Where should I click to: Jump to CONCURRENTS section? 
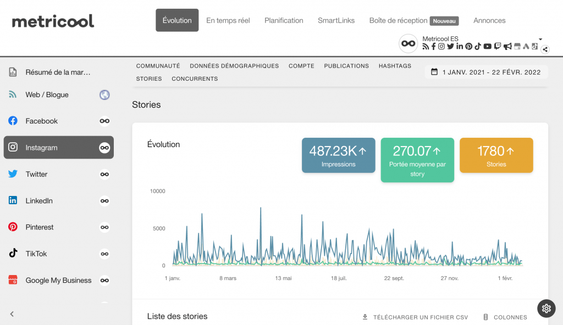(x=195, y=79)
